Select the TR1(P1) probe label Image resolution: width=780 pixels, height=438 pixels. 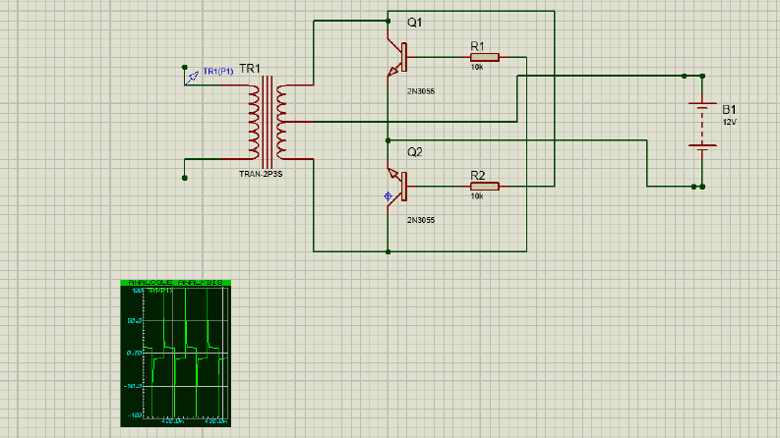pos(218,72)
